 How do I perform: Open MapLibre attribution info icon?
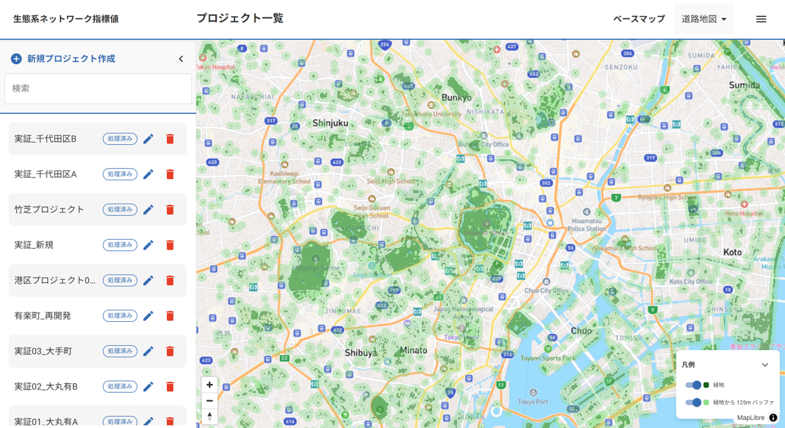pos(773,418)
